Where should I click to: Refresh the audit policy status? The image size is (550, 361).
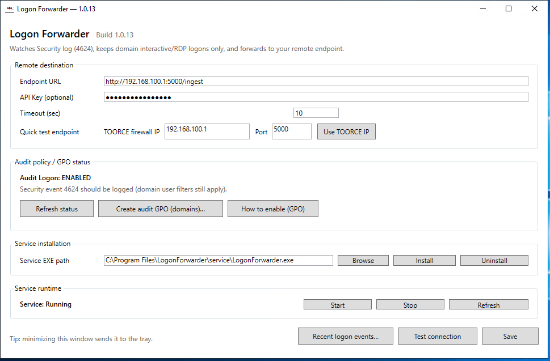coord(56,209)
